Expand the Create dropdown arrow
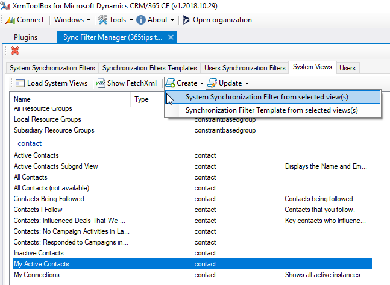The width and height of the screenshot is (390, 285). (x=203, y=83)
